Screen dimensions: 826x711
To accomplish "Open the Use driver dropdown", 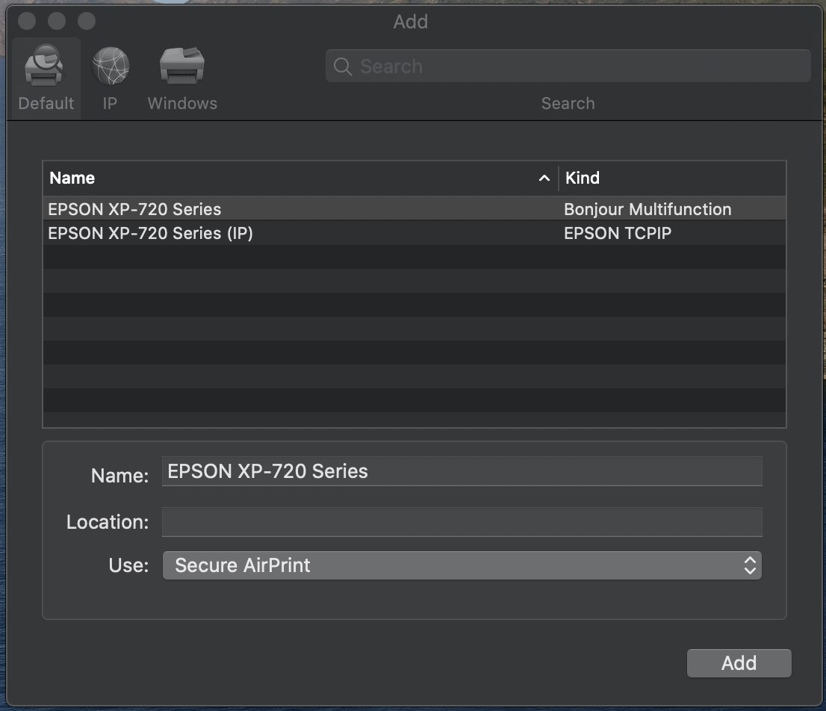I will (462, 565).
